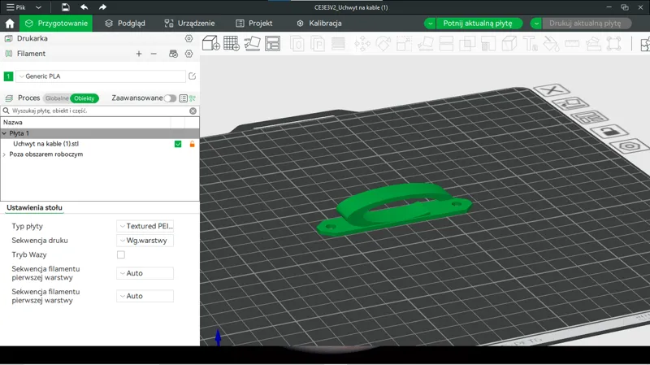Select the Mesh boolean tool
This screenshot has height=365, width=650.
click(x=467, y=44)
